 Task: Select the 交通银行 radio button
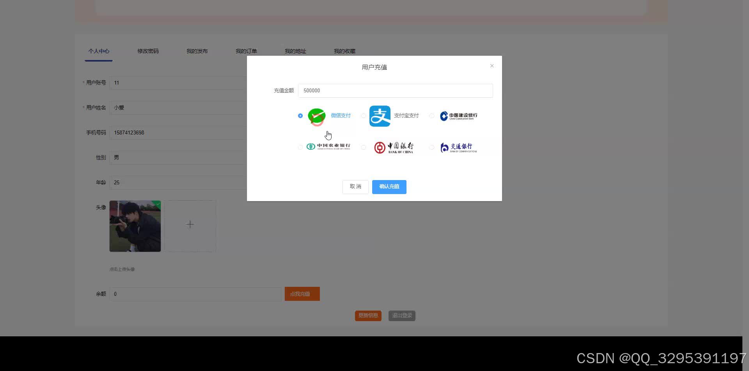pos(431,147)
